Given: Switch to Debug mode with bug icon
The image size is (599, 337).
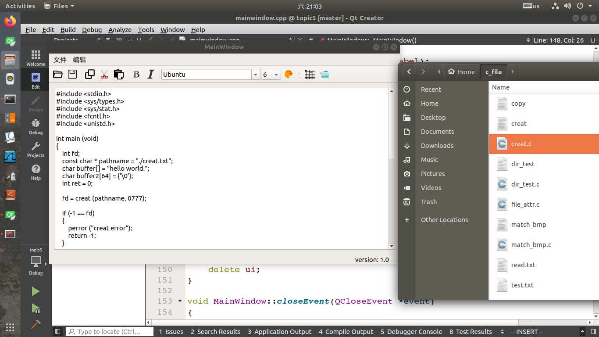Looking at the screenshot, I should click(x=36, y=126).
